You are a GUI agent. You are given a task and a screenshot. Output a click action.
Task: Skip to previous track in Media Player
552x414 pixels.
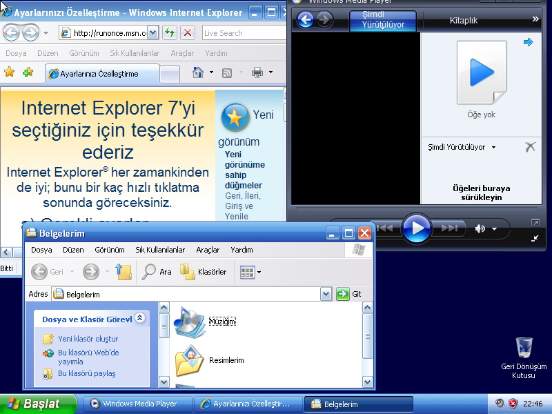coord(385,228)
